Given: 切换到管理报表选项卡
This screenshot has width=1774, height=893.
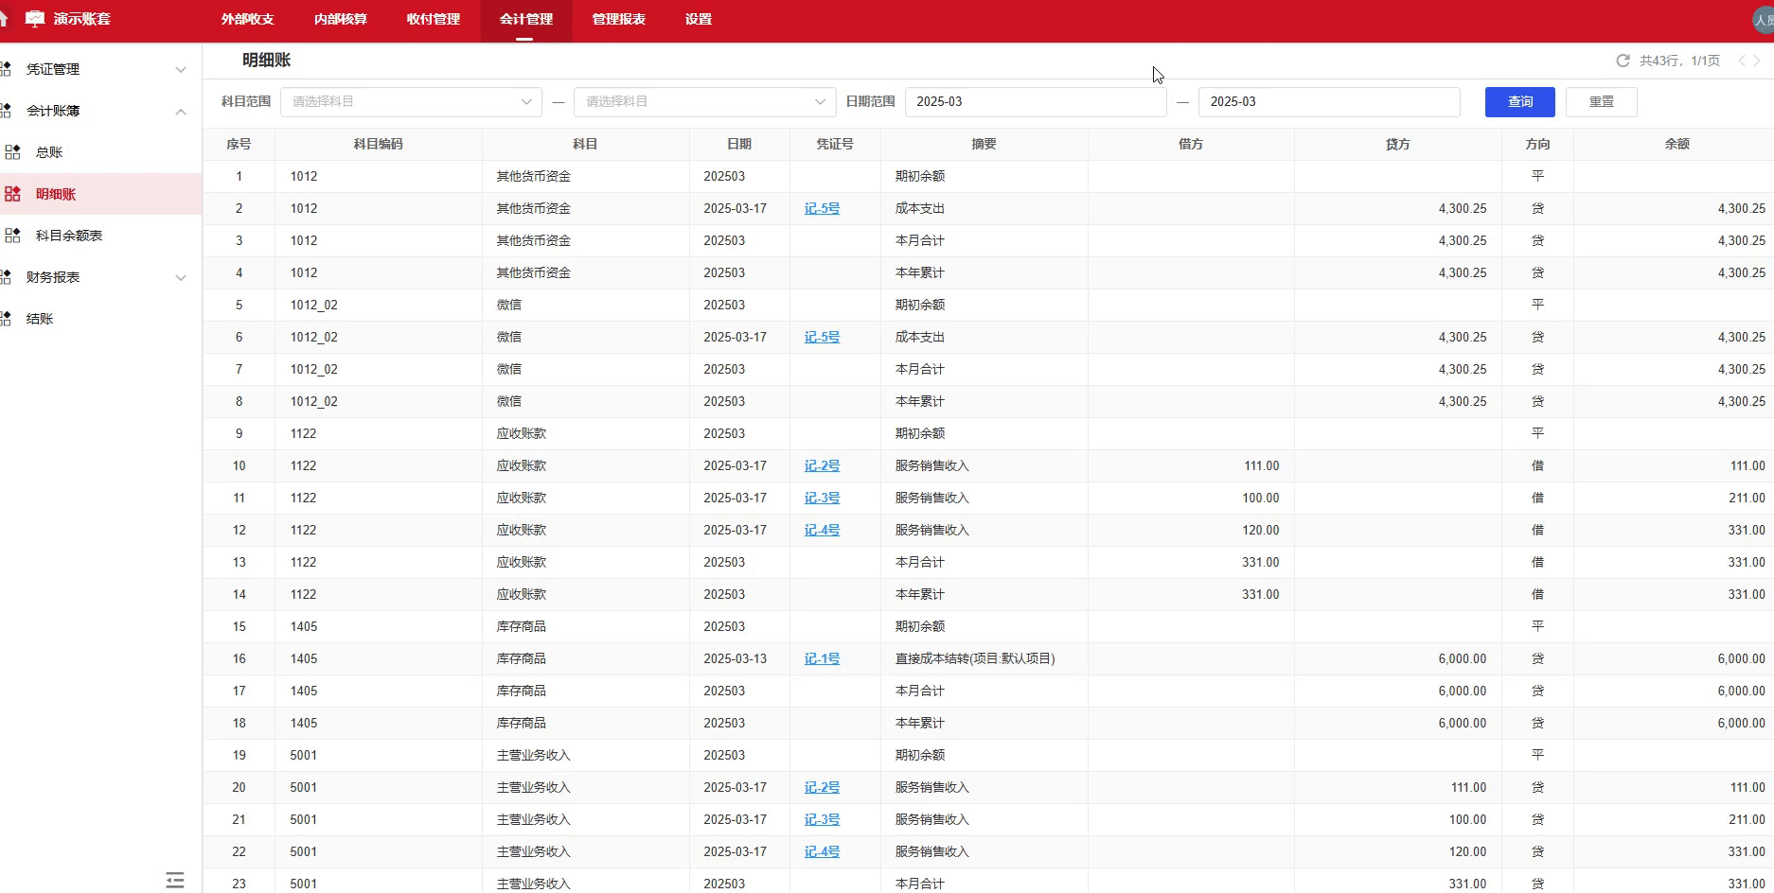Looking at the screenshot, I should pos(618,19).
